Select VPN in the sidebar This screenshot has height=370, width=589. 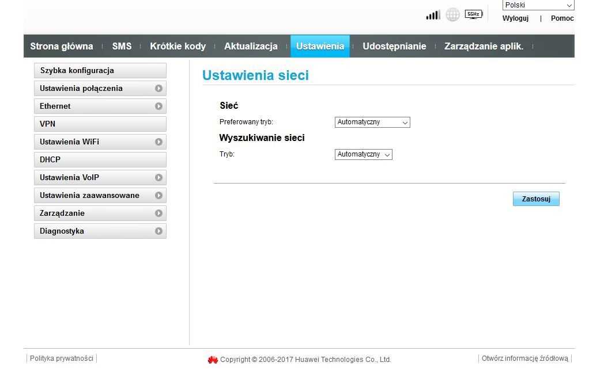pos(100,124)
